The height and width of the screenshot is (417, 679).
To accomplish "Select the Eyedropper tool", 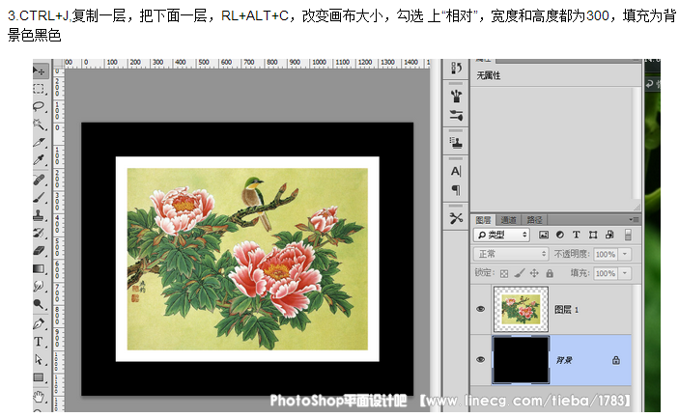I will pos(40,160).
